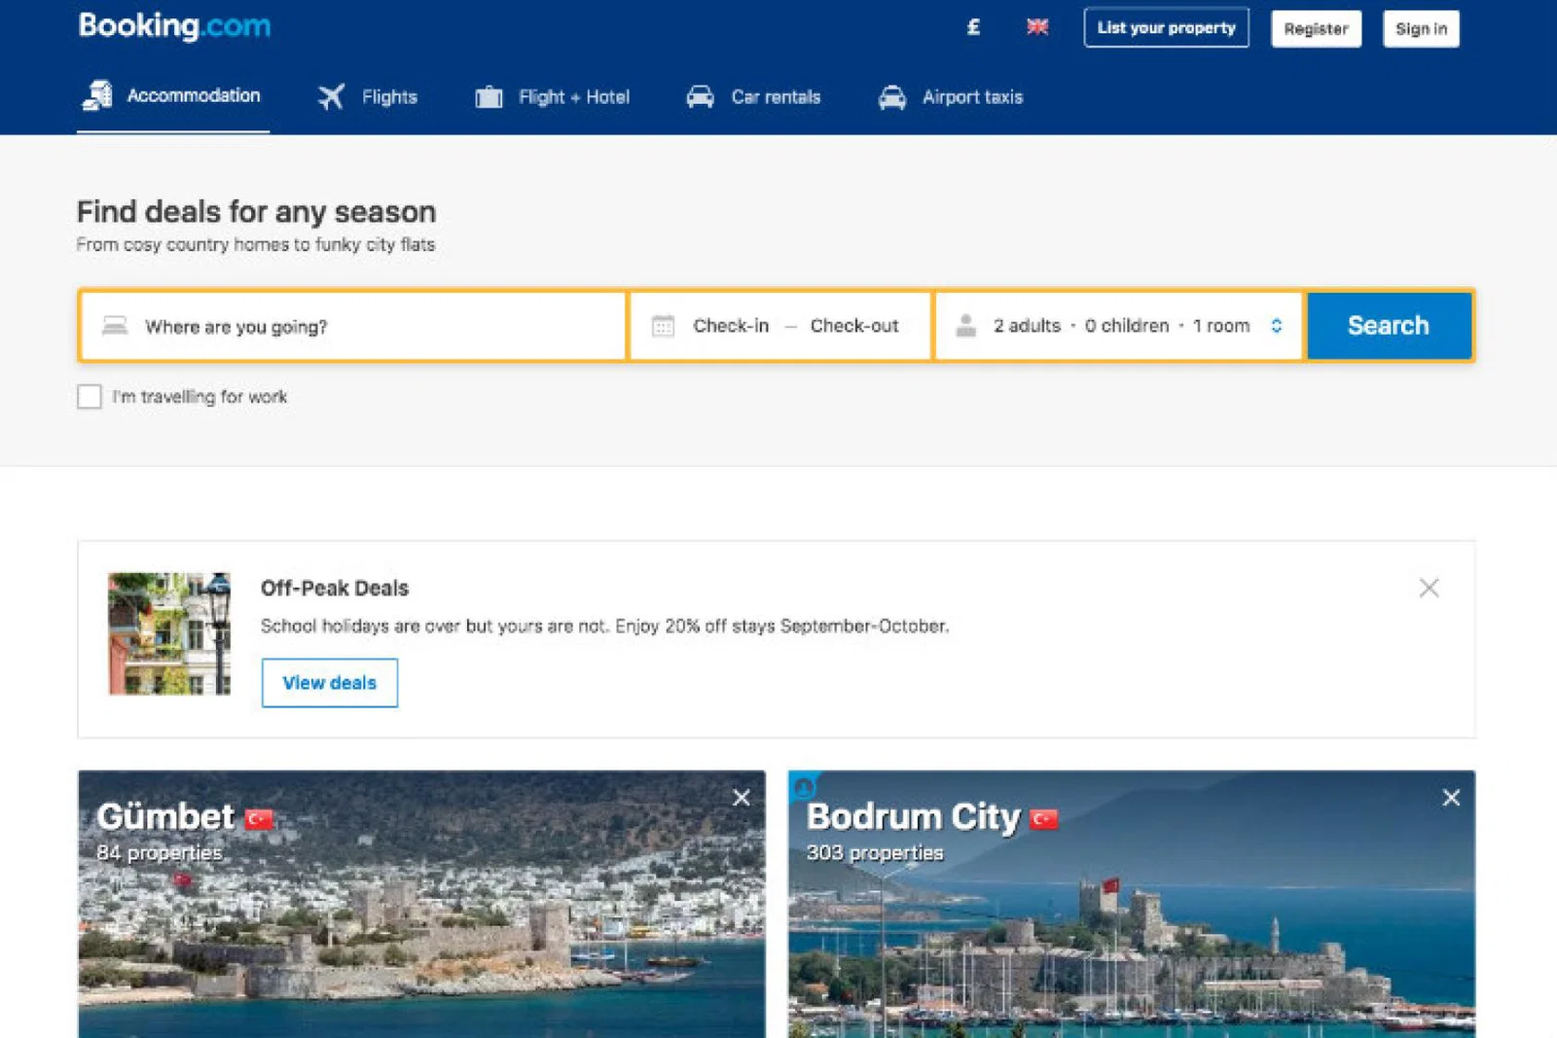This screenshot has height=1038, width=1557.
Task: Click the Where are you going field
Action: (352, 326)
